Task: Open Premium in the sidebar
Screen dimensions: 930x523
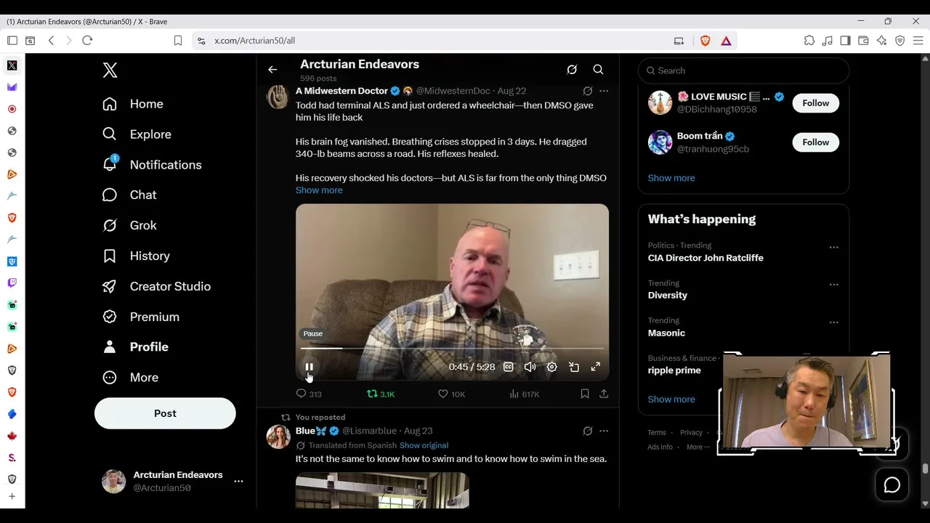Action: pos(141,317)
